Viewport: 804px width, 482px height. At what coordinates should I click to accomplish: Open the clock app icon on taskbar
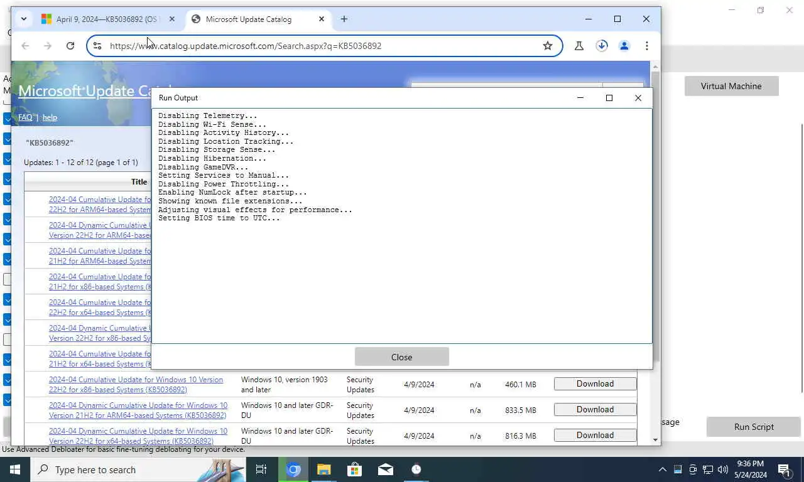(x=416, y=469)
